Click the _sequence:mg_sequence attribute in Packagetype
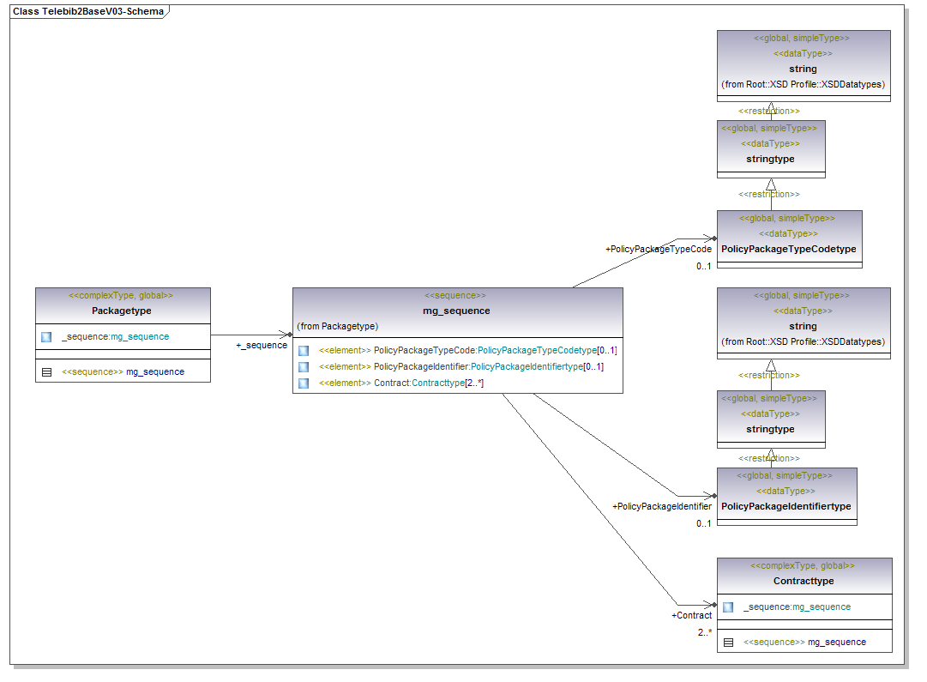927x682 pixels. [115, 337]
